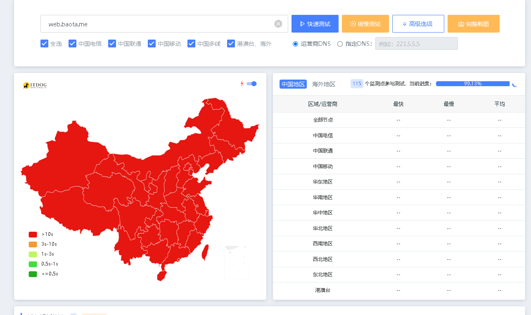Switch to the 中国地区 tab

(293, 84)
